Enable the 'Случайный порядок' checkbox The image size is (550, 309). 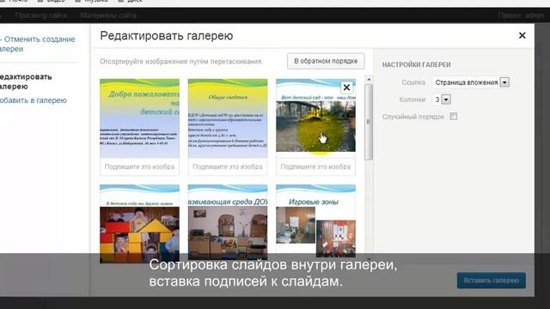(x=454, y=117)
